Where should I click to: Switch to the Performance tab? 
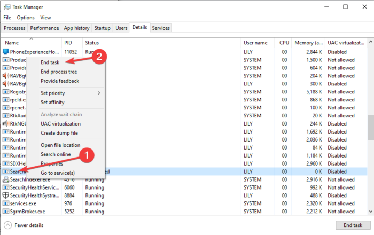point(44,28)
